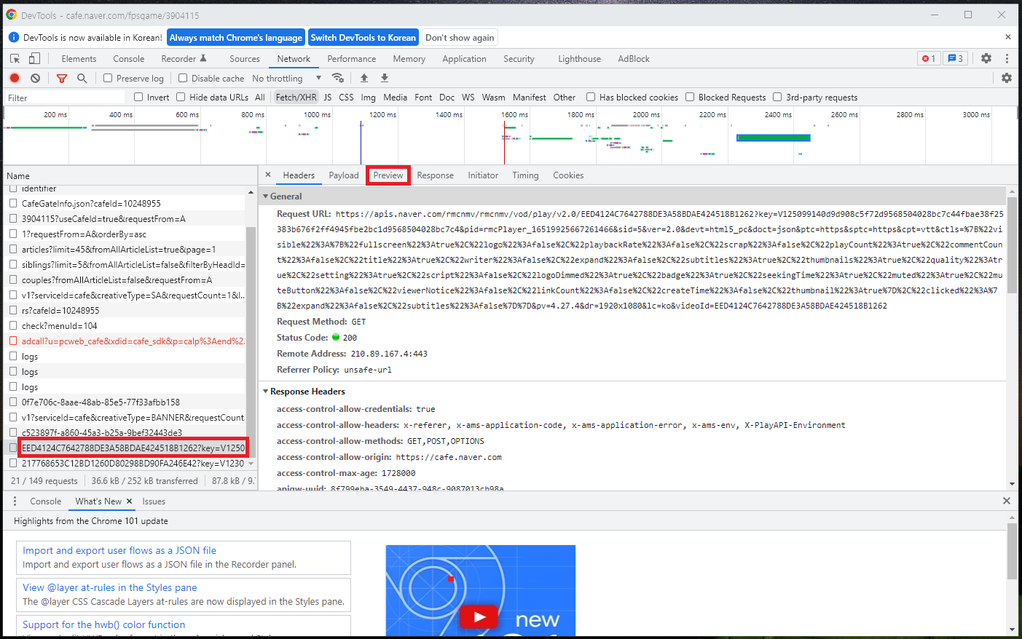Close the What's New drawer tab

129,501
